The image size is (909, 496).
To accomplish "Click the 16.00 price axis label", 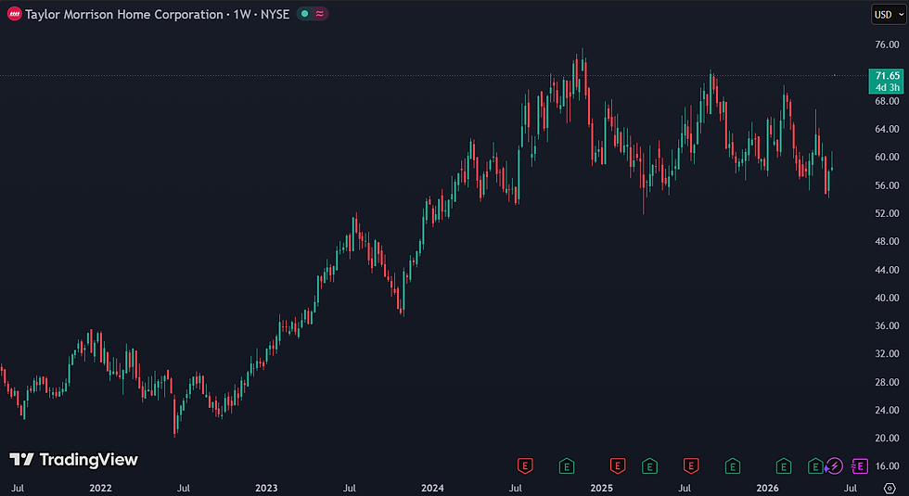I will coord(887,466).
